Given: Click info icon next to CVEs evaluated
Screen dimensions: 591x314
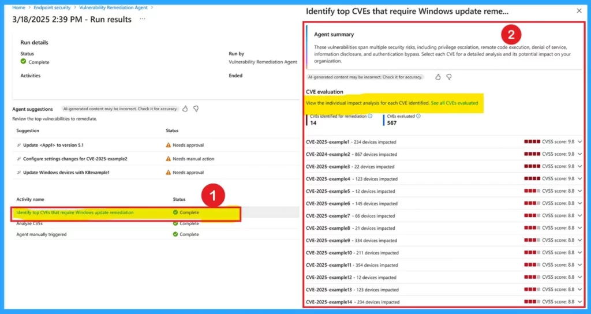Looking at the screenshot, I should tap(418, 116).
